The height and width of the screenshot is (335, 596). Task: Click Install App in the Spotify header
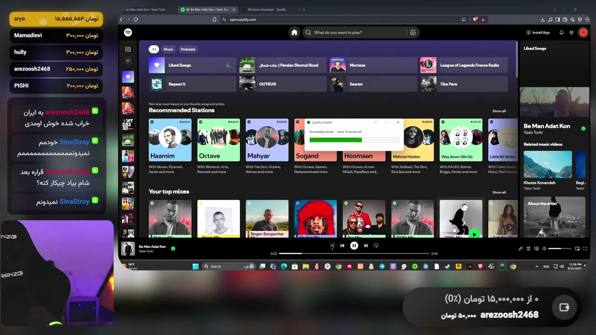[538, 33]
